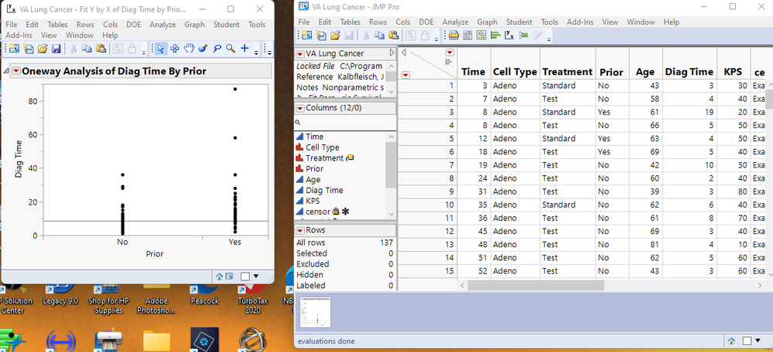Select the magnifier zoom tool
Screen dimensions: 773x352
231,48
